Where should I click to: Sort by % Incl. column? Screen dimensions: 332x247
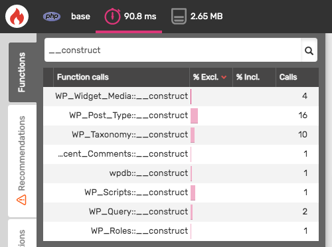coord(254,77)
